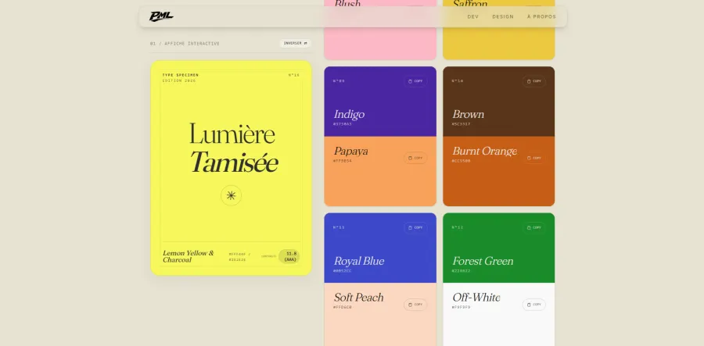The width and height of the screenshot is (704, 346).
Task: Copy the Burnt Orange hex code
Action: (x=533, y=158)
